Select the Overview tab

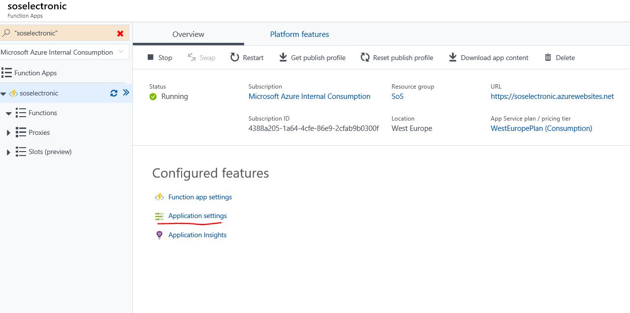coord(188,34)
